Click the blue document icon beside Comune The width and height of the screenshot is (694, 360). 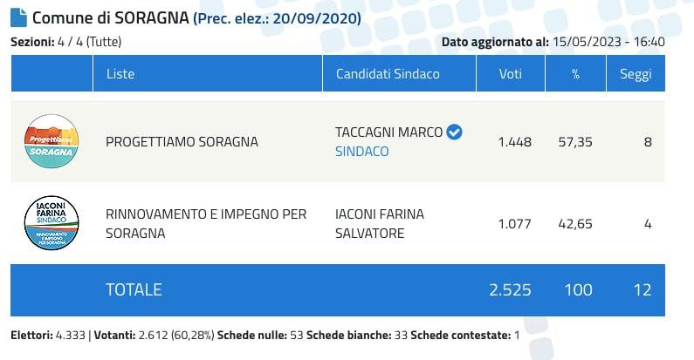[17, 17]
